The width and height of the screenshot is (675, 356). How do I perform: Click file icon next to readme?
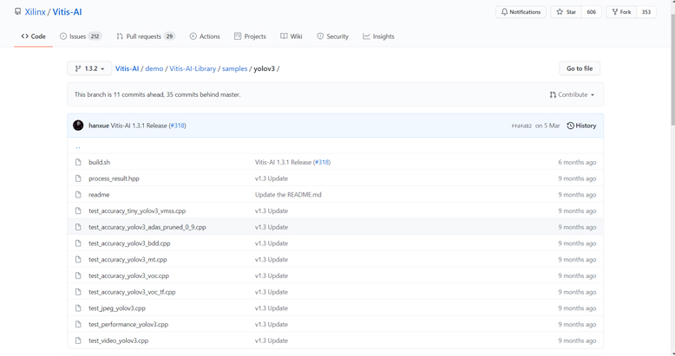[x=78, y=195]
